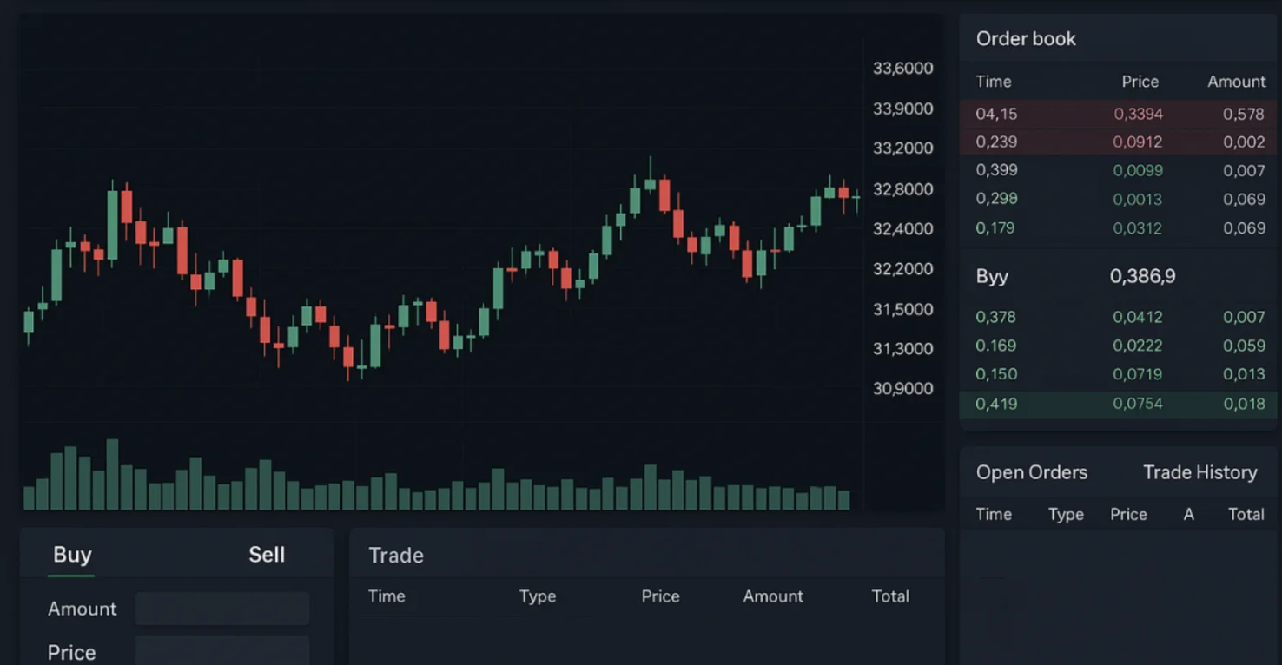Sort order book by Time column header
The image size is (1282, 665).
pos(994,82)
